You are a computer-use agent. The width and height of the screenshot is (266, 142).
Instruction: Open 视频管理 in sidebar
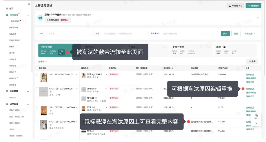tap(13, 79)
